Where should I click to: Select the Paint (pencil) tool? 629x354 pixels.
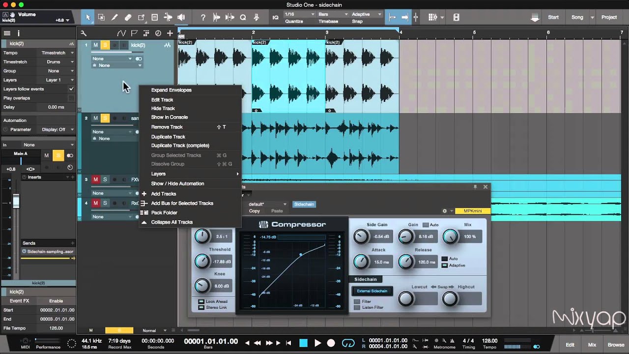[x=114, y=17]
